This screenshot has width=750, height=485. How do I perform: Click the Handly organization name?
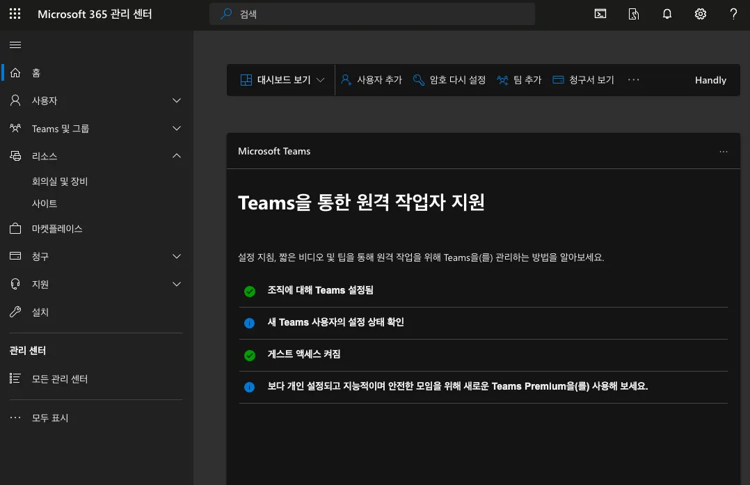coord(710,80)
